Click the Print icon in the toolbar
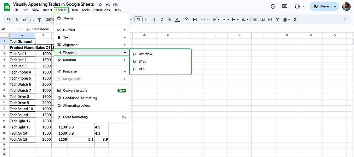Screen dimensions: 354x157 pyautogui.click(x=32, y=20)
